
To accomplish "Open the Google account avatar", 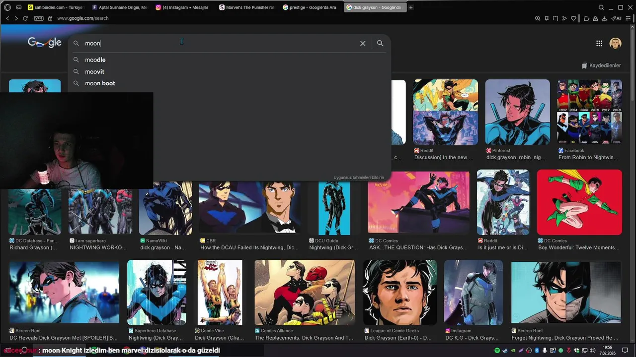I will [x=615, y=43].
